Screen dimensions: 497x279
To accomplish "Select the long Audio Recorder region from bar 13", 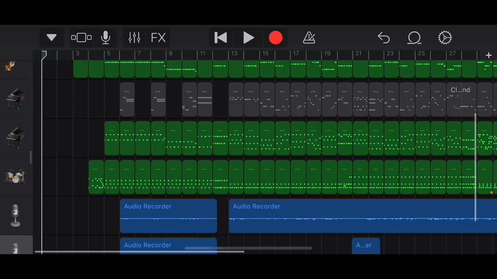I will [362, 216].
